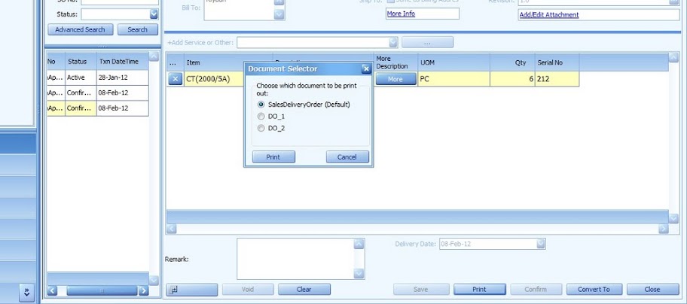Click the More Description column header

395,62
